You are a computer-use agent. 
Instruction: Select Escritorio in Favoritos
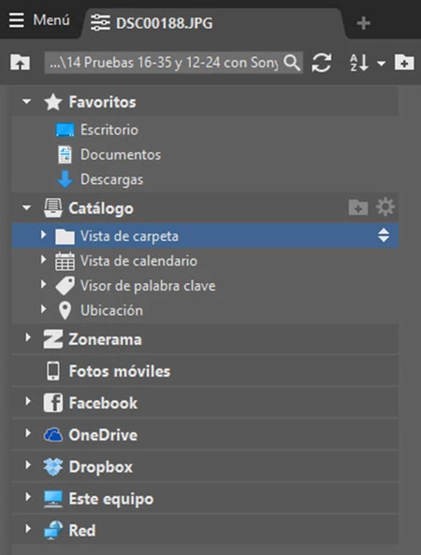(x=109, y=130)
